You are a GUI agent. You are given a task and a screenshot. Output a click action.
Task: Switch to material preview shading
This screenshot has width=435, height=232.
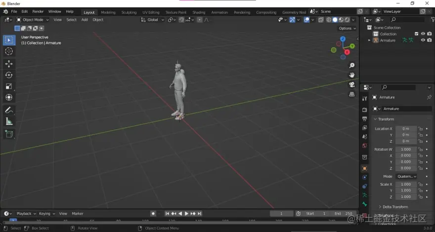tap(341, 20)
